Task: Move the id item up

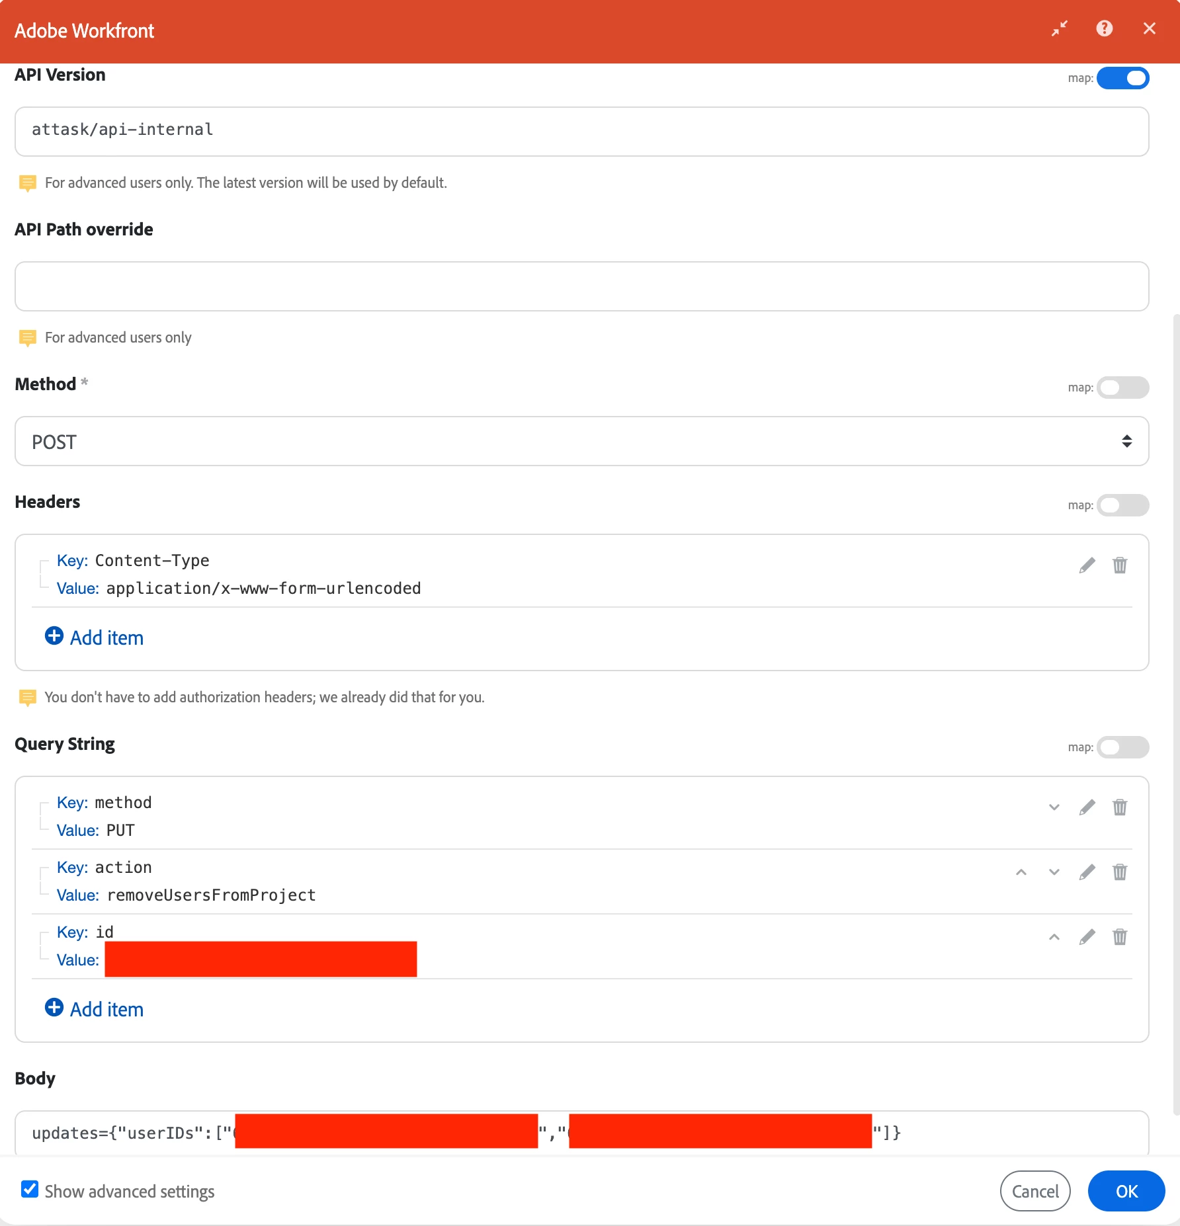Action: point(1054,937)
